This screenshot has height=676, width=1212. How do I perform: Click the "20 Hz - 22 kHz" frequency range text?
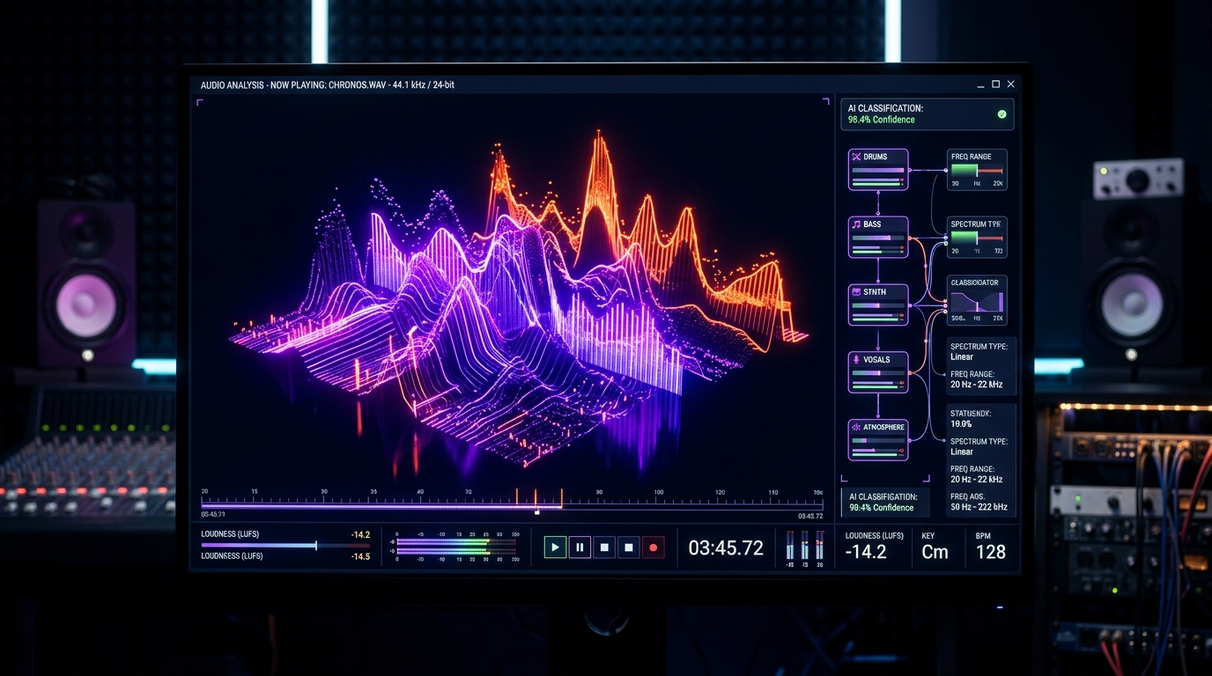pos(977,480)
